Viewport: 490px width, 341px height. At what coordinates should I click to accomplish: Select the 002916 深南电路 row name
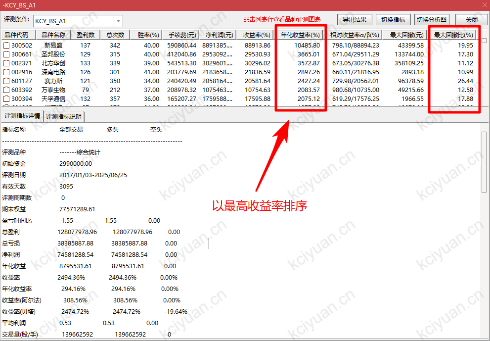pyautogui.click(x=54, y=72)
